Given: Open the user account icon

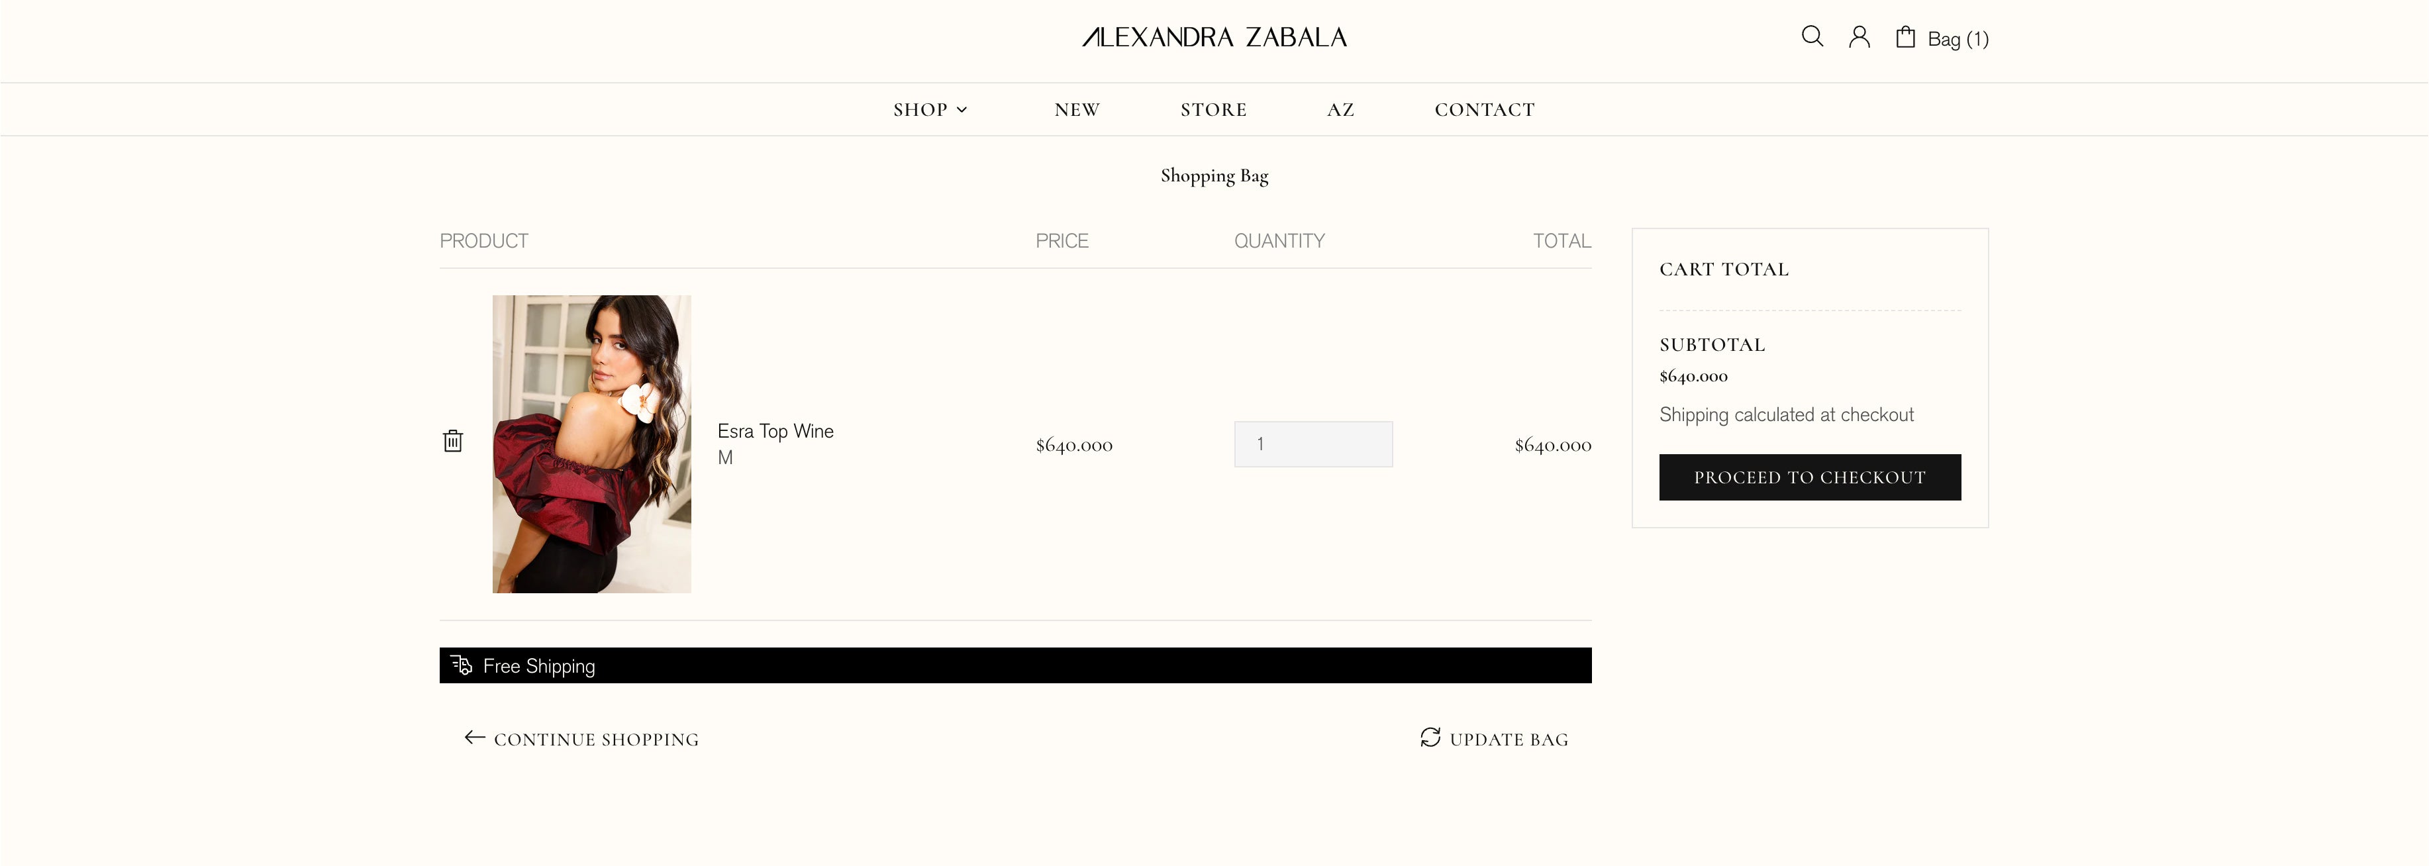Looking at the screenshot, I should click(1859, 37).
